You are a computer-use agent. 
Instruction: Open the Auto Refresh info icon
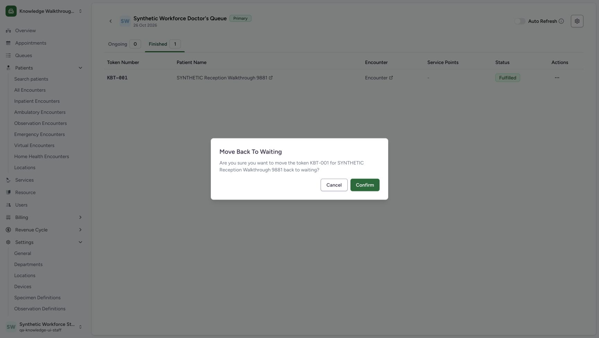tap(561, 21)
